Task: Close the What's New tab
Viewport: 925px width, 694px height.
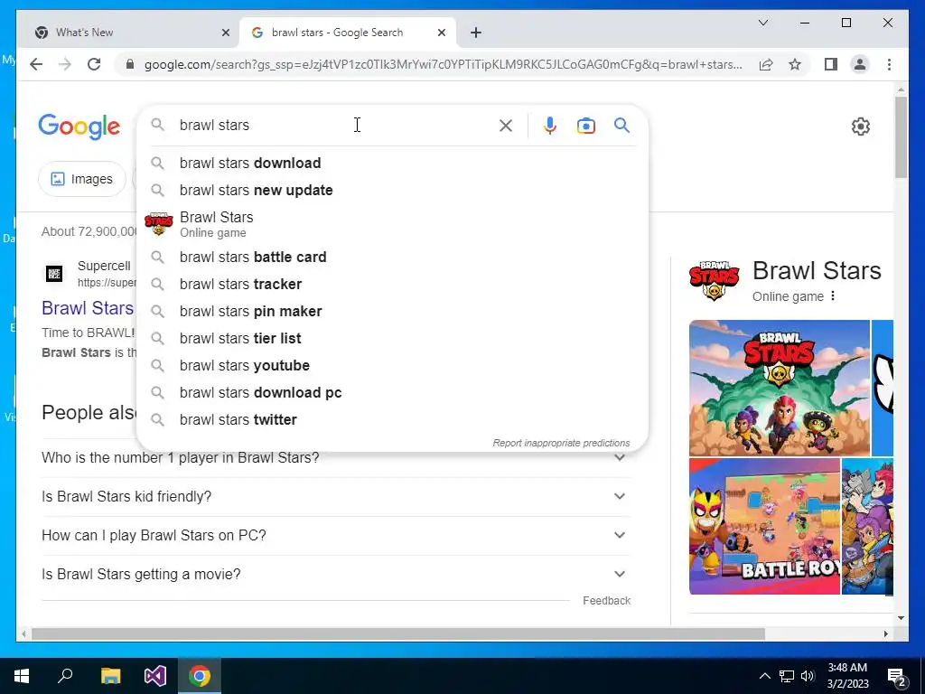Action: [x=225, y=33]
